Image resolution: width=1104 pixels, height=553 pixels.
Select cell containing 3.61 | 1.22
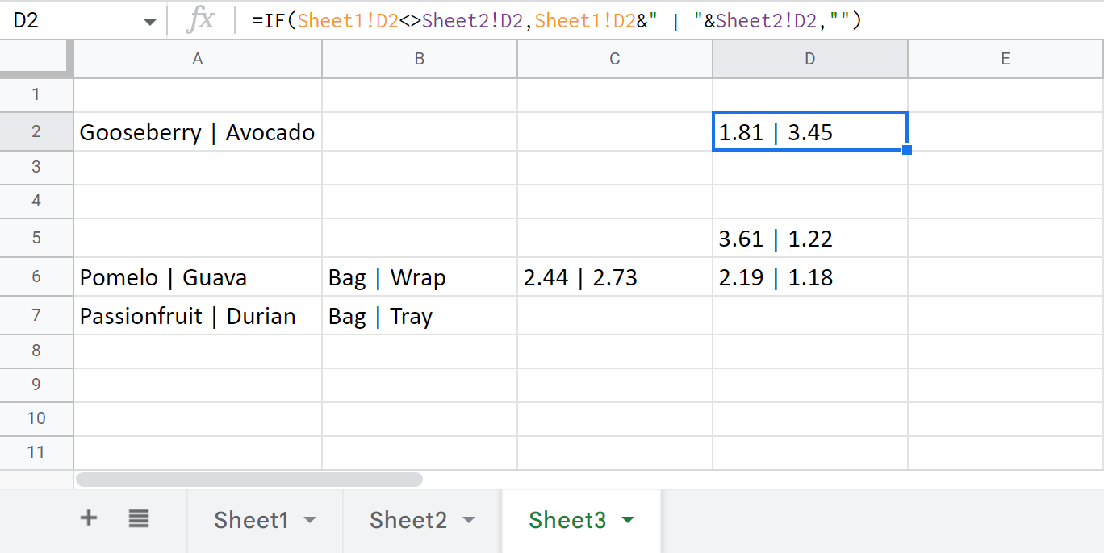809,238
